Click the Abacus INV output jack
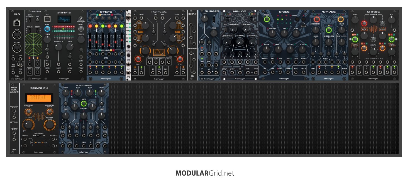Image resolution: width=410 pixels, height=179 pixels. [x=165, y=73]
